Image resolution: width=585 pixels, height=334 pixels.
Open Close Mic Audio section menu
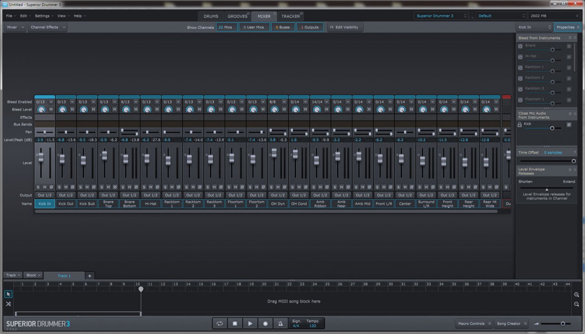tap(570, 113)
